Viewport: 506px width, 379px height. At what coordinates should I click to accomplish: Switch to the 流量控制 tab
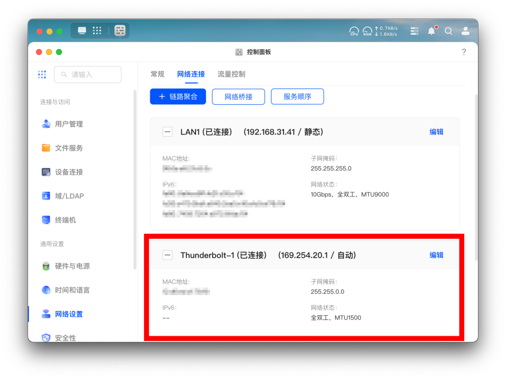(231, 74)
